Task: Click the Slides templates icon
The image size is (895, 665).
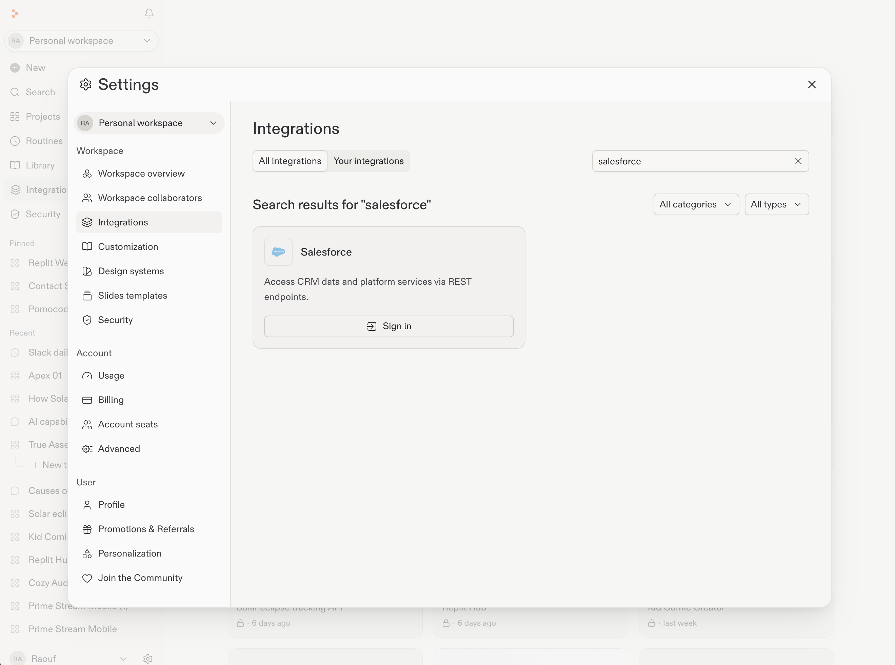Action: coord(87,296)
